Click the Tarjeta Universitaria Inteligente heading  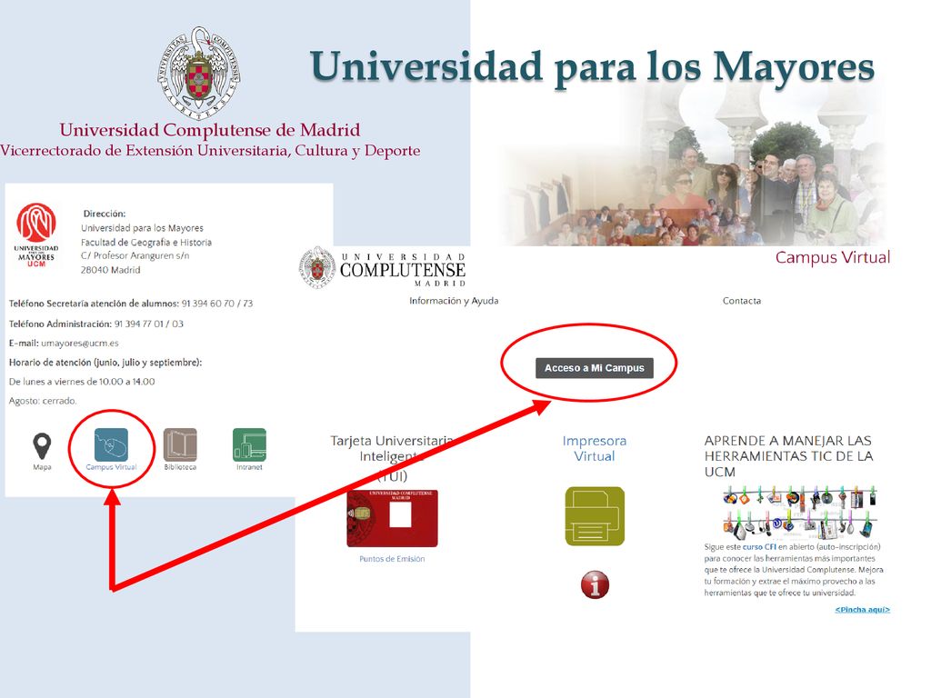[392, 458]
